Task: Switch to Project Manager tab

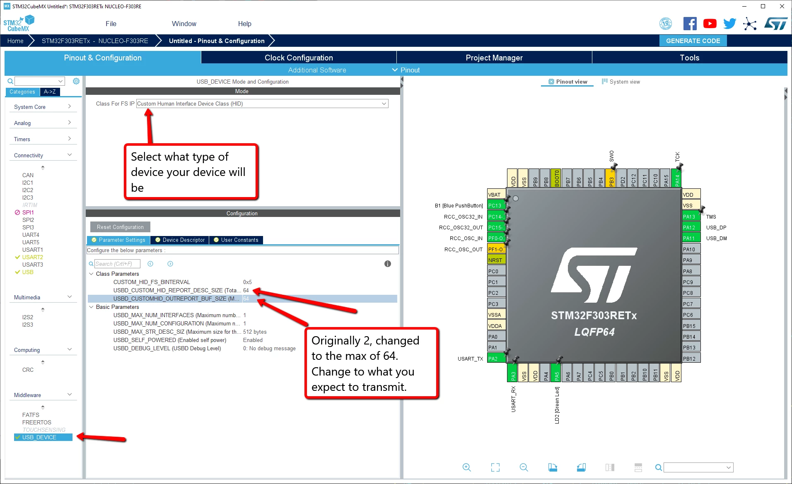Action: click(x=494, y=58)
